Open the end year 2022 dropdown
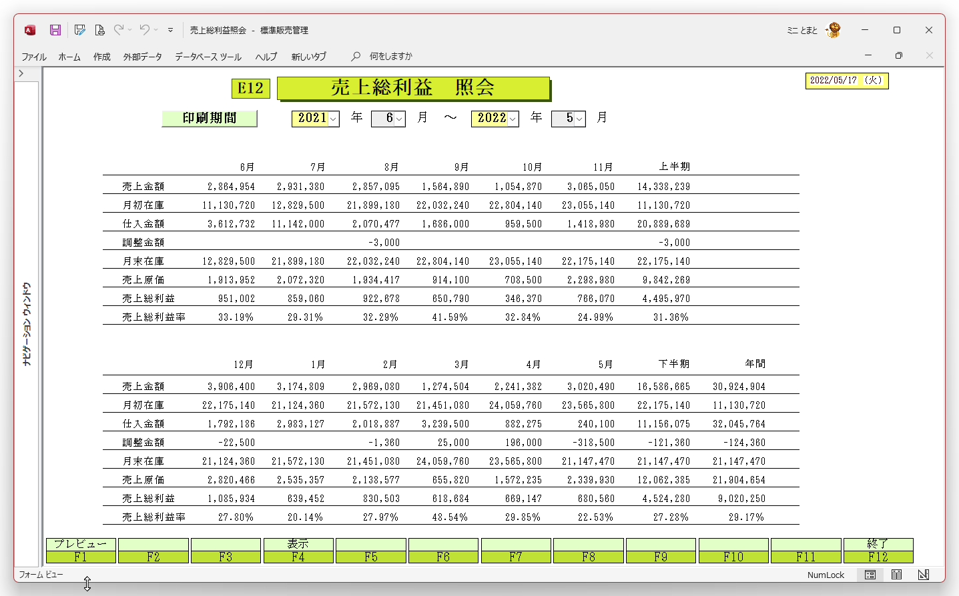This screenshot has height=596, width=959. [513, 119]
